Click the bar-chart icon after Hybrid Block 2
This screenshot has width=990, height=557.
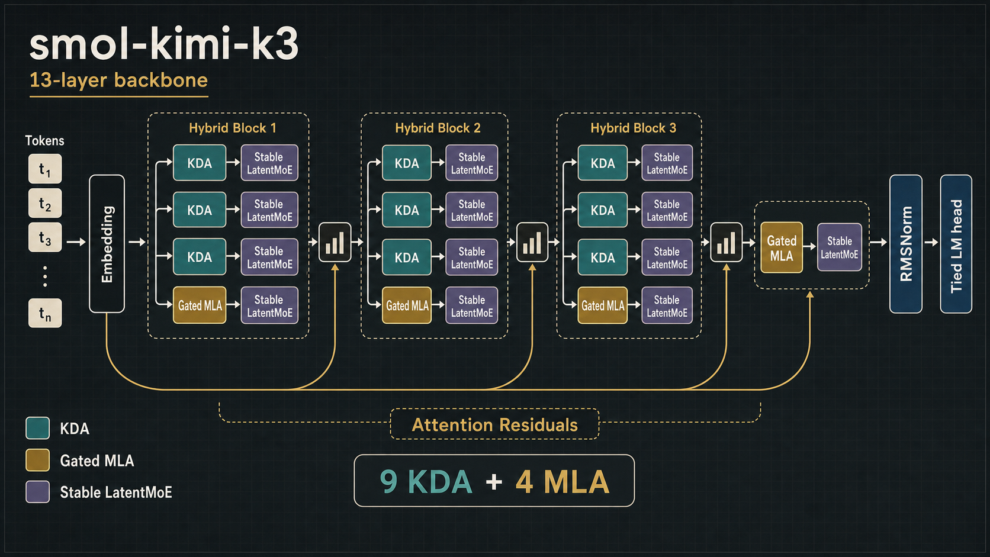tap(532, 242)
